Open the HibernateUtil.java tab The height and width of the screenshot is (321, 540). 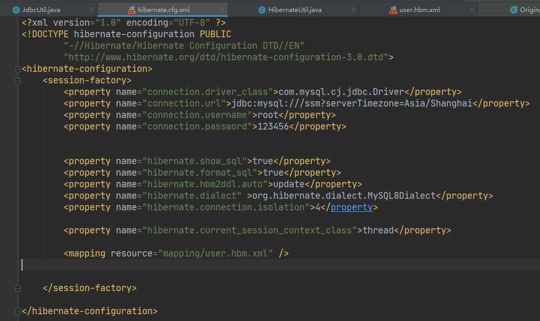[295, 9]
